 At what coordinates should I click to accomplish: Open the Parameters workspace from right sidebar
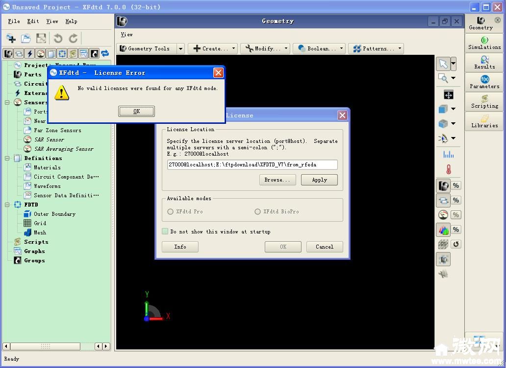[x=484, y=82]
